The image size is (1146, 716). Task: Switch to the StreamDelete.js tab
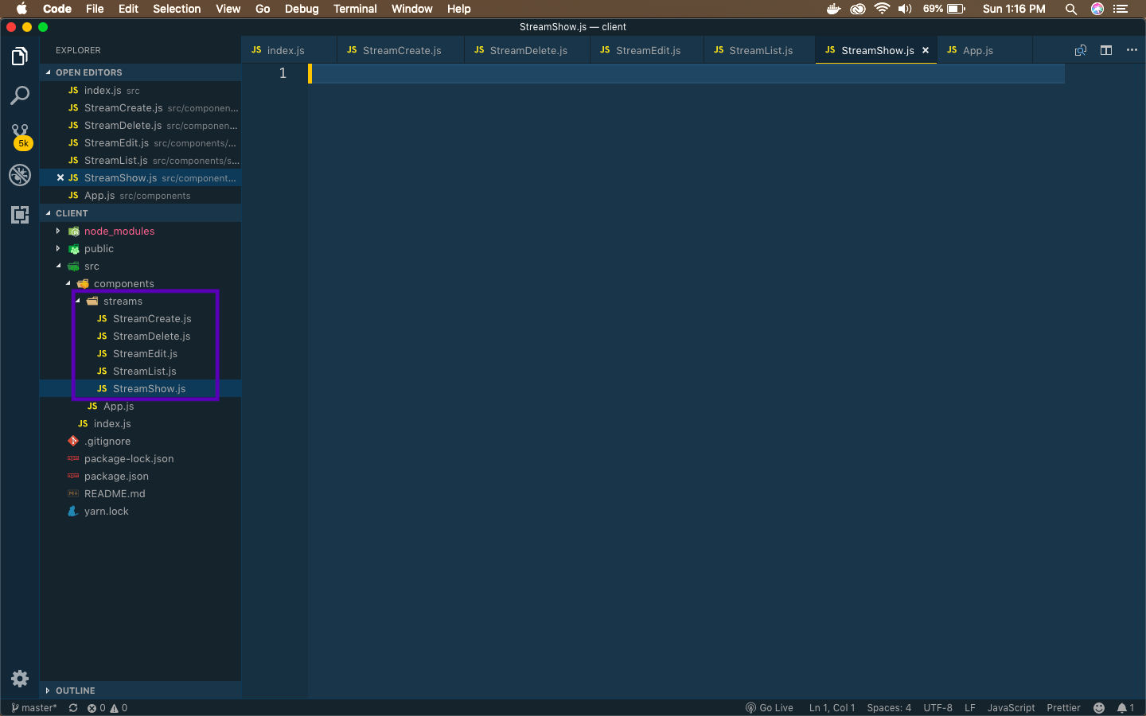click(527, 50)
